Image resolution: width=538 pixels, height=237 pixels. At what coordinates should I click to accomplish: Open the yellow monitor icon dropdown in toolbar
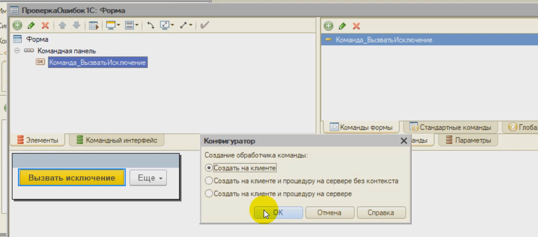pyautogui.click(x=113, y=25)
